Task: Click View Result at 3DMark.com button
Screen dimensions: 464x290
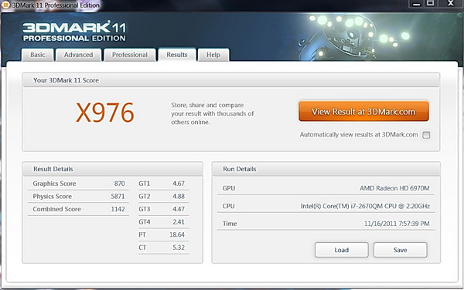Action: click(363, 112)
